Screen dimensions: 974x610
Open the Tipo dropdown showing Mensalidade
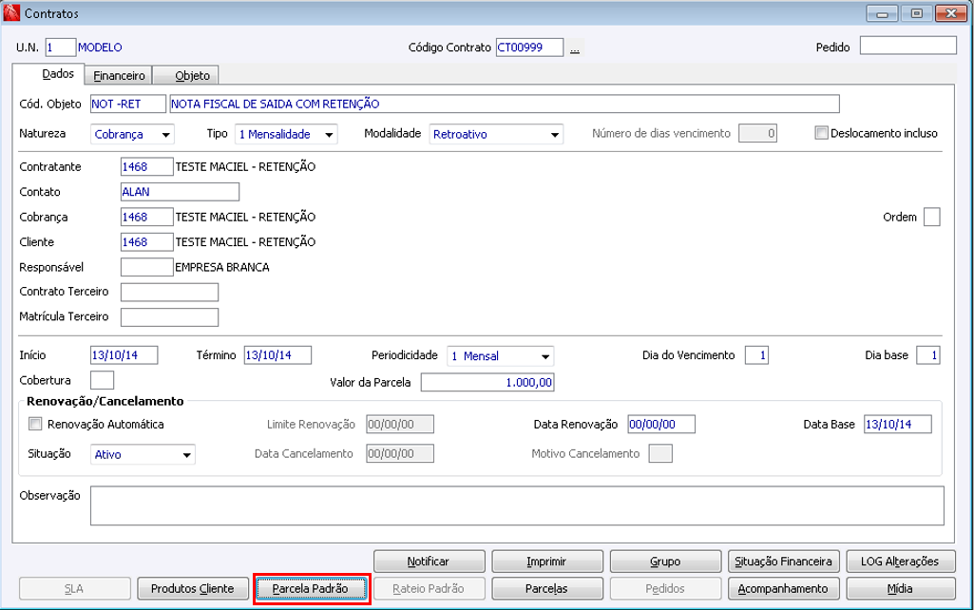(x=286, y=134)
